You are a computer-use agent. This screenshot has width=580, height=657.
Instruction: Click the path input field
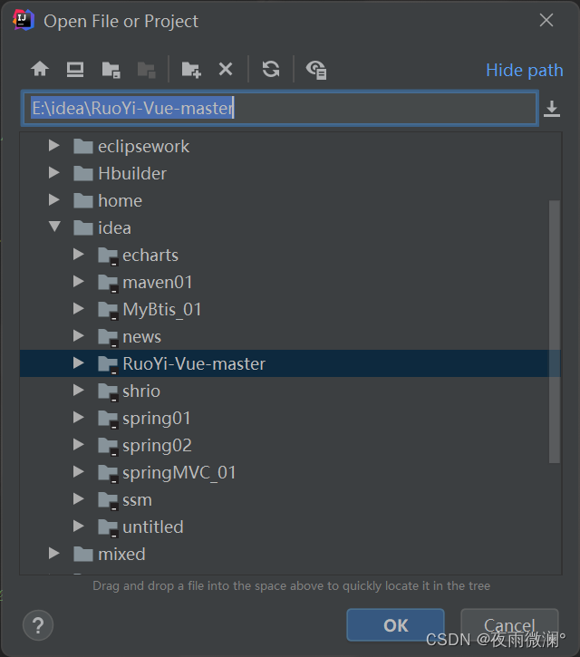(381, 109)
